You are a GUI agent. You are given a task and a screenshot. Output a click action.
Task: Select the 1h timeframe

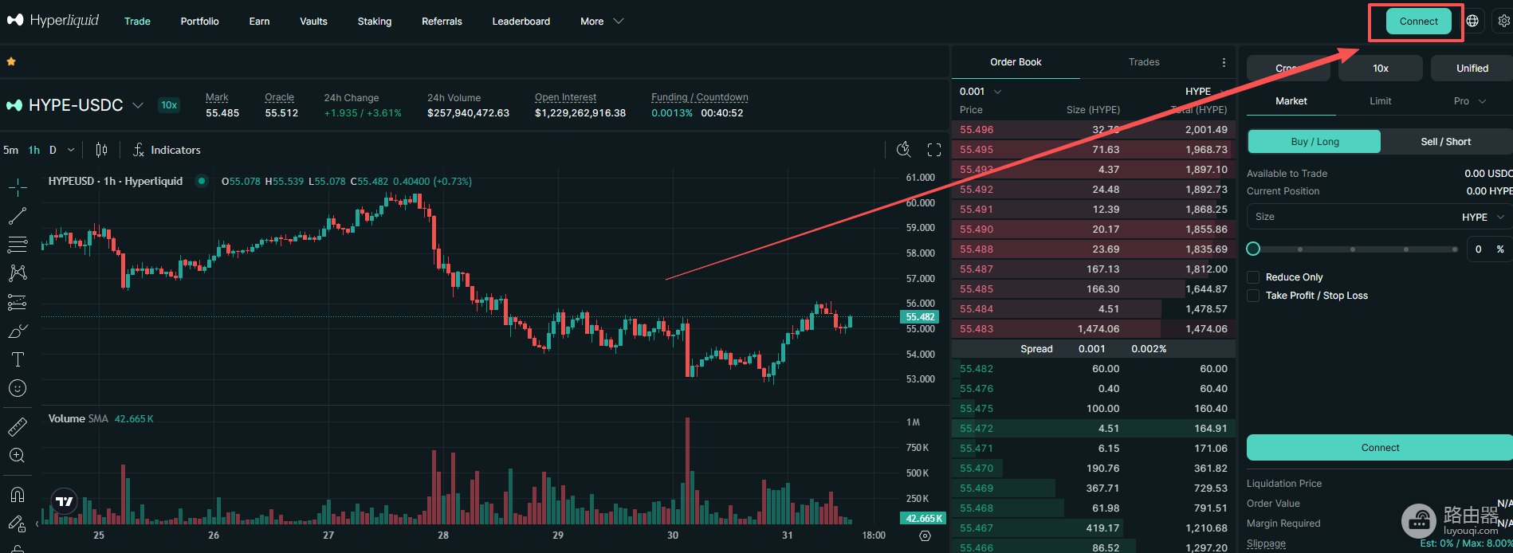point(34,150)
